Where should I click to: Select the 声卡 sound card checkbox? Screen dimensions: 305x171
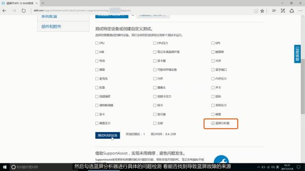(x=213, y=87)
